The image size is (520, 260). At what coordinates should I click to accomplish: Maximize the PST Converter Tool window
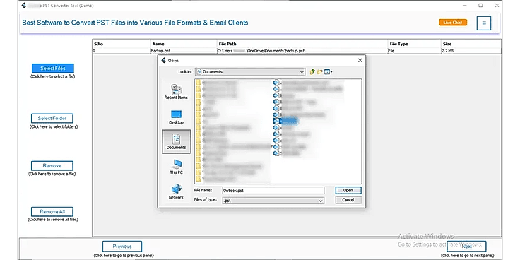[480, 6]
